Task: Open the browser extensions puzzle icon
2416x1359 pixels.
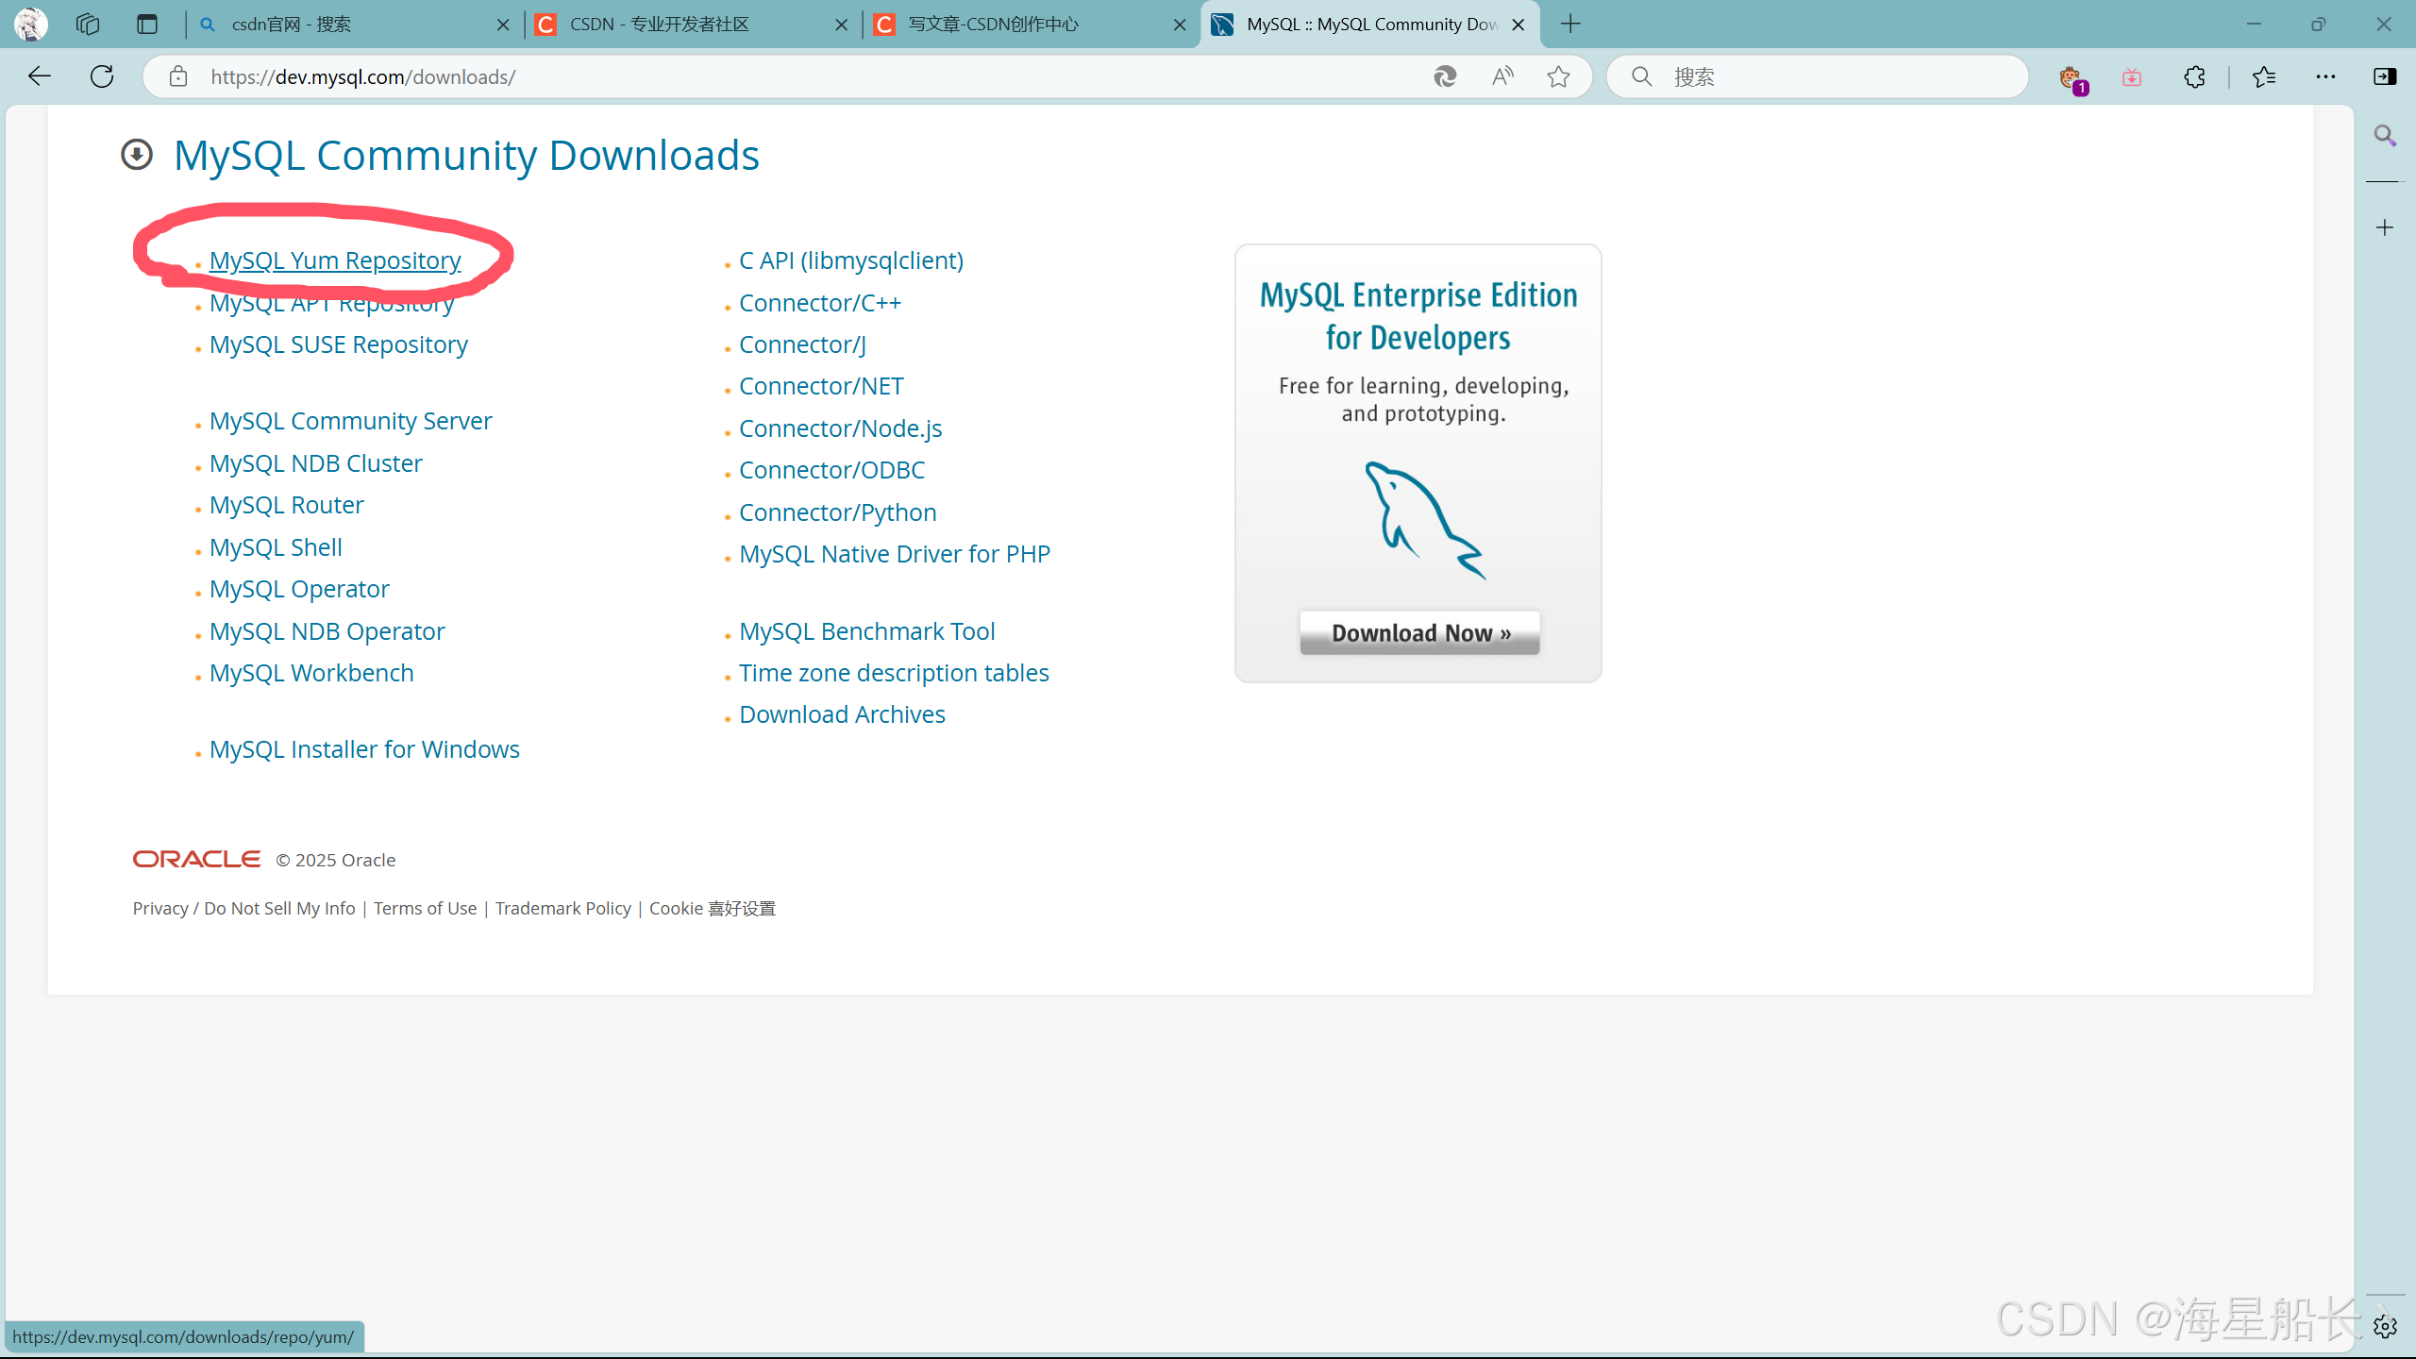Action: pyautogui.click(x=2195, y=76)
